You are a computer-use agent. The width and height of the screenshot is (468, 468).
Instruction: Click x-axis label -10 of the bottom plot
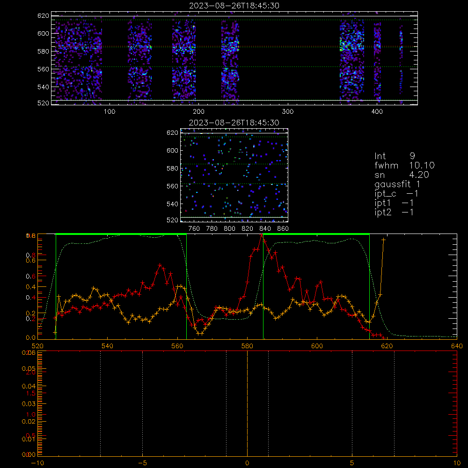tap(37, 463)
